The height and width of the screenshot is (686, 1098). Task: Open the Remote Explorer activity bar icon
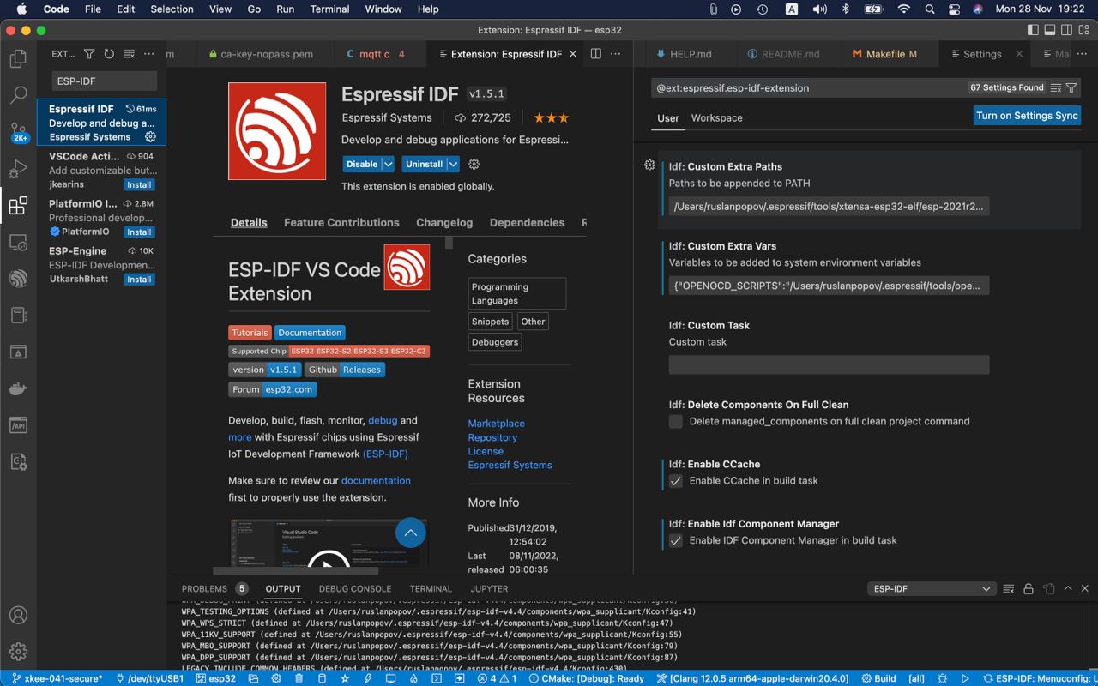18,243
